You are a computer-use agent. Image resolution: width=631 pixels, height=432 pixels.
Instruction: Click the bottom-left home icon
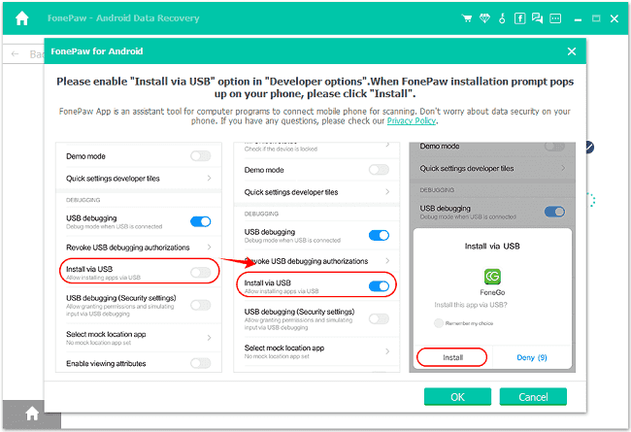coord(32,413)
